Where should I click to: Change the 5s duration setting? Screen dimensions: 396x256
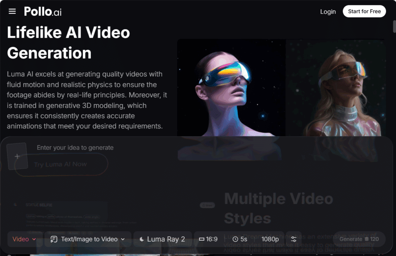pos(240,239)
